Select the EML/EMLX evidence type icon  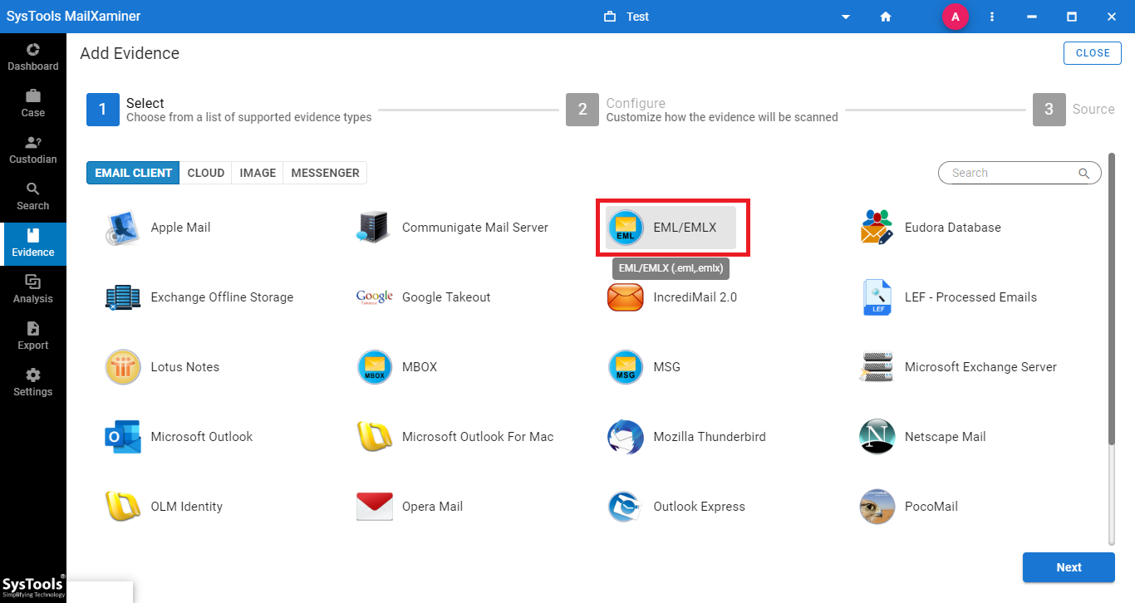tap(626, 228)
